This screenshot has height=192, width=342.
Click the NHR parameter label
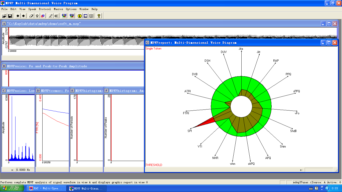[x=215, y=158]
